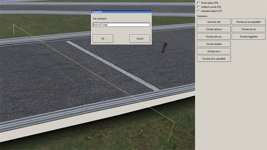Screen dimensions: 267x150
Task: Click the Declare grid pos button
Action: 214,29
